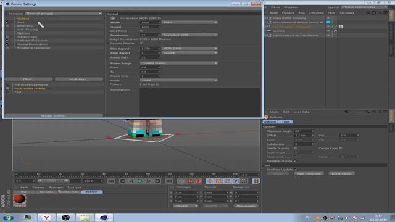Enable Multi-Pass checkbox in Render Settings

click(x=7, y=26)
